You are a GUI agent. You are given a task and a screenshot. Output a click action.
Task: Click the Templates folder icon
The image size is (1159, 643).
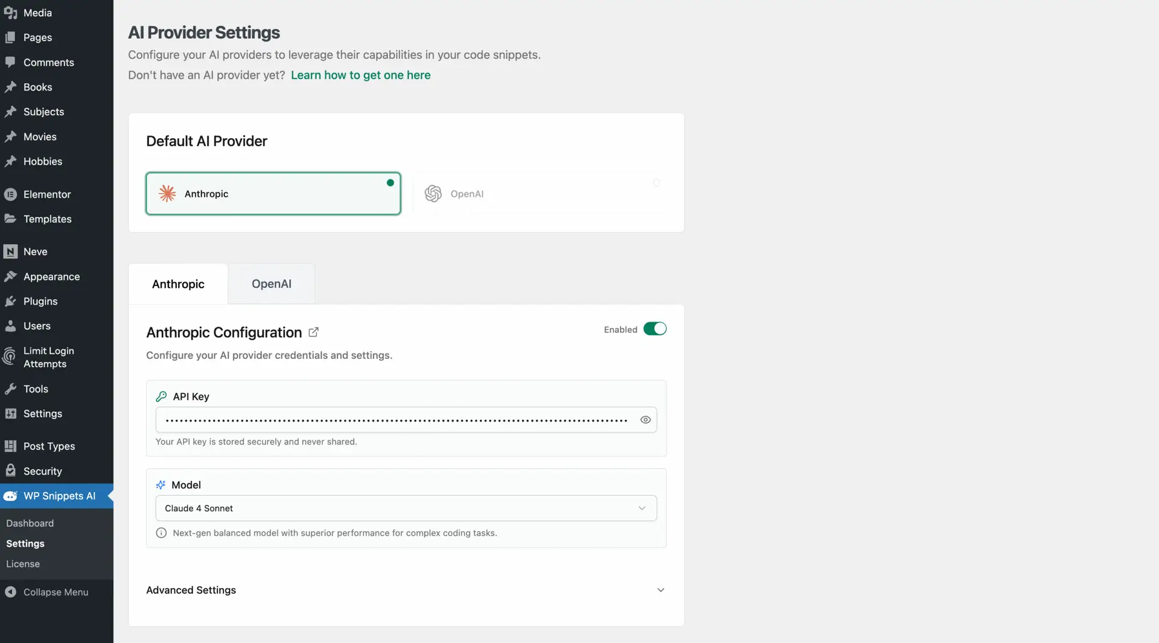(x=10, y=219)
